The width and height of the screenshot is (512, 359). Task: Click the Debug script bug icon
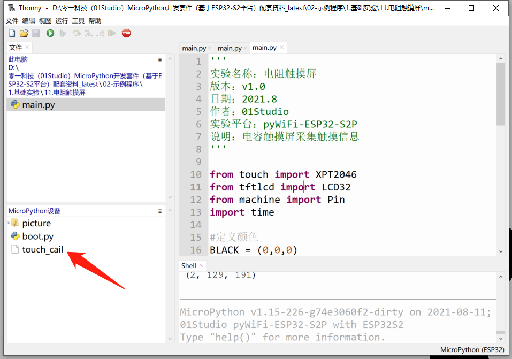(63, 34)
